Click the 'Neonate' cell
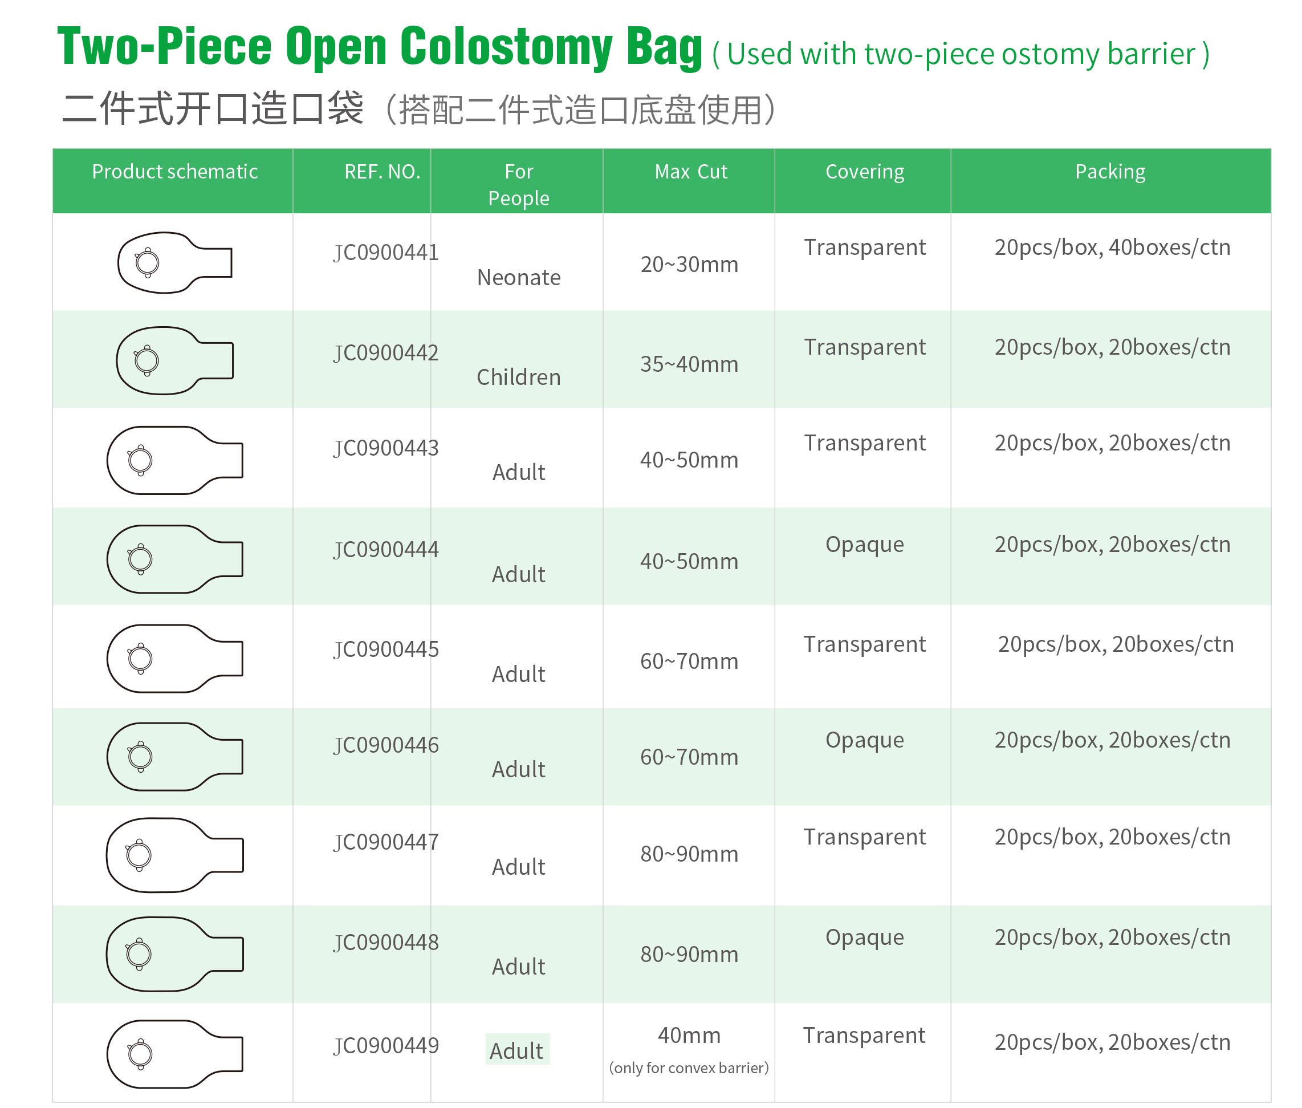The width and height of the screenshot is (1302, 1108). [x=519, y=277]
